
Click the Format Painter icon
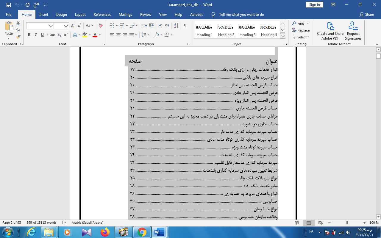[x=18, y=37]
